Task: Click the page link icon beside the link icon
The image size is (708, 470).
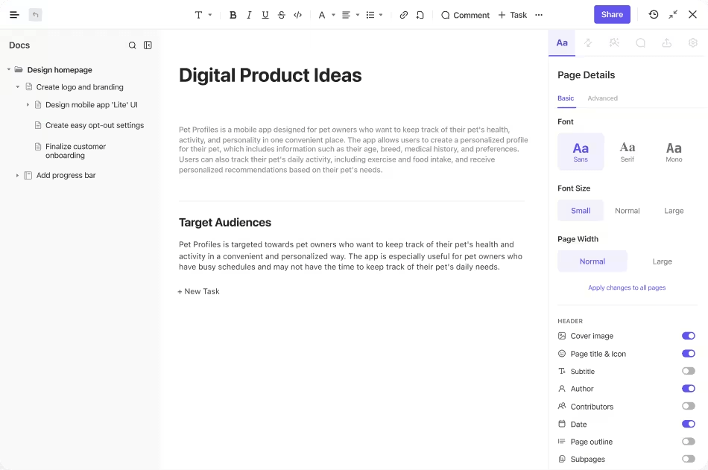Action: pos(420,15)
